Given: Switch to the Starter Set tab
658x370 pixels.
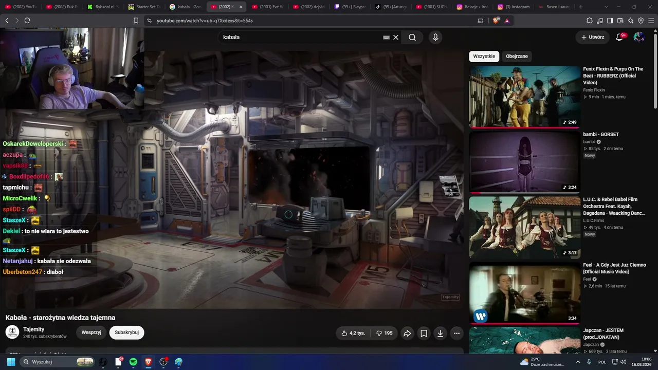Looking at the screenshot, I should (x=144, y=7).
